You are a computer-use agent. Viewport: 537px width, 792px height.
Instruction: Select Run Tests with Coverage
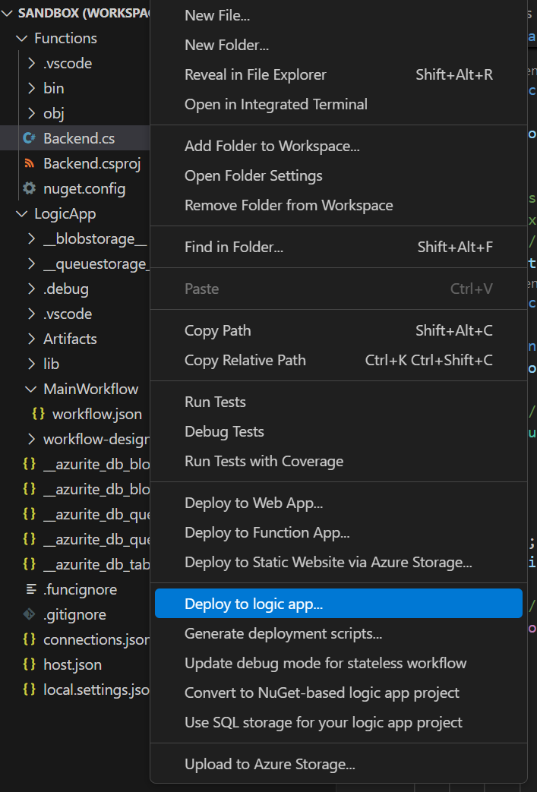pos(264,461)
